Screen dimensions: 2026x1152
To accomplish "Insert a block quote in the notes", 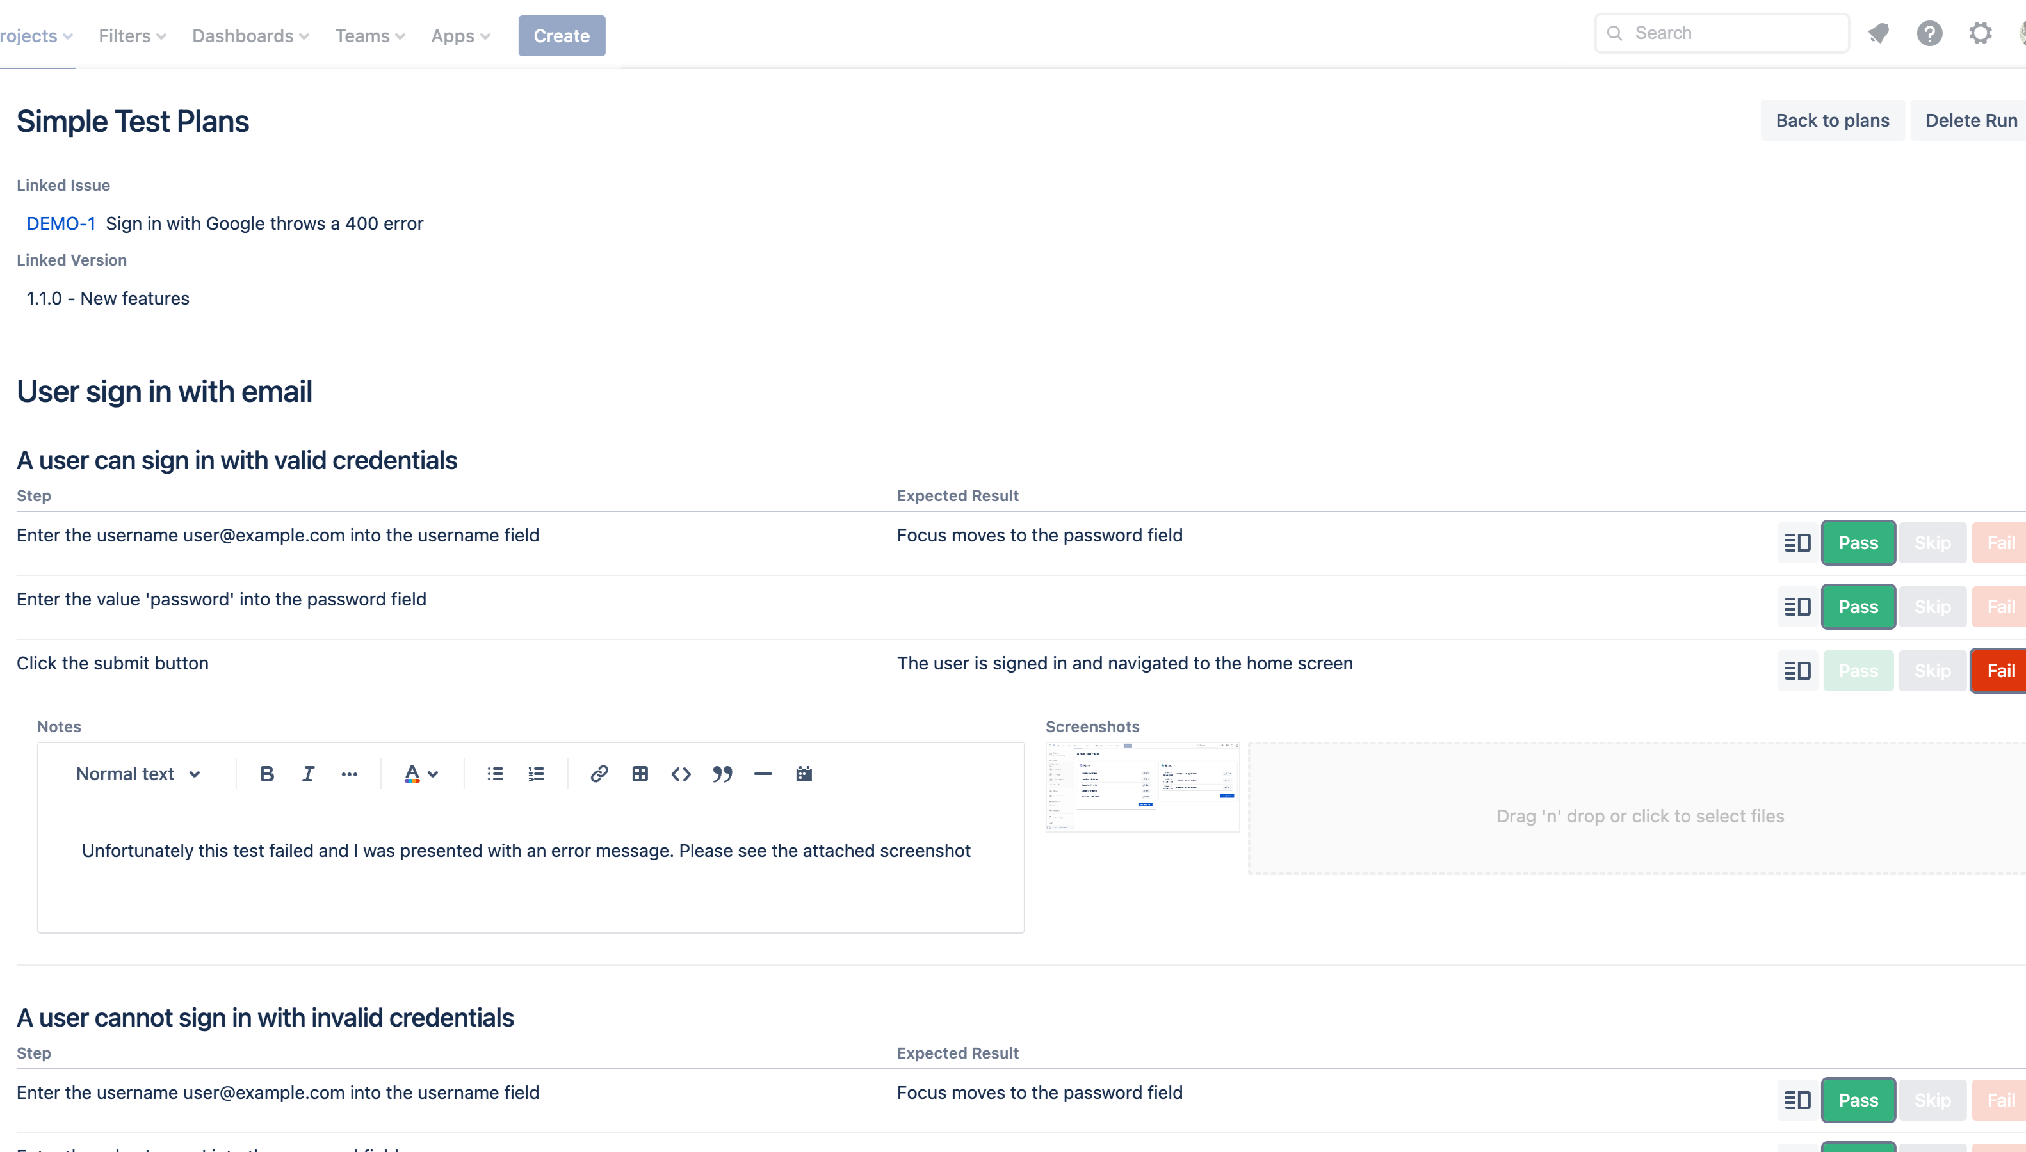I will pyautogui.click(x=722, y=774).
